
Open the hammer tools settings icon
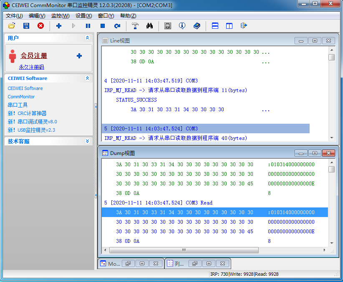click(135, 26)
